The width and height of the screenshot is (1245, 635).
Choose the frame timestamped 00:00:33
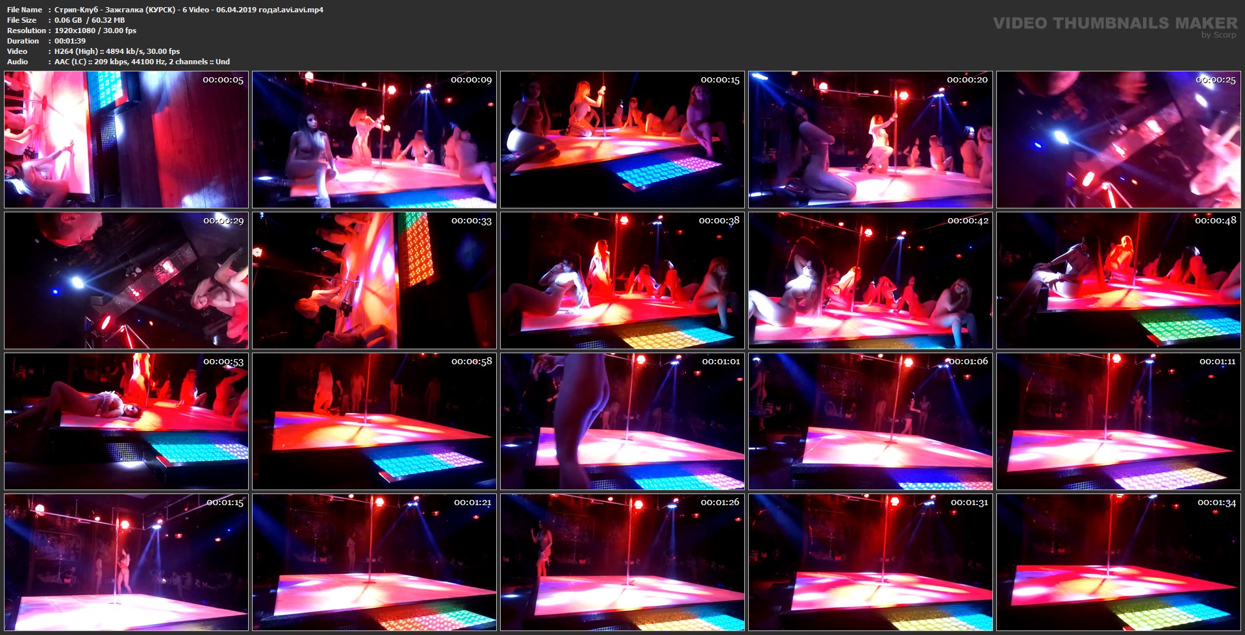pyautogui.click(x=374, y=280)
